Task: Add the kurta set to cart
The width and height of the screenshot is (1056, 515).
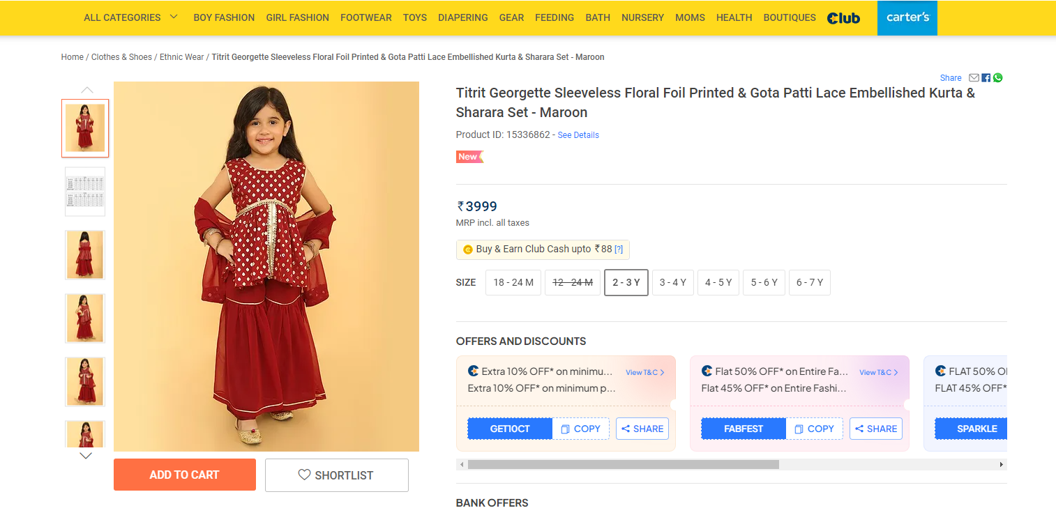Action: [x=184, y=475]
